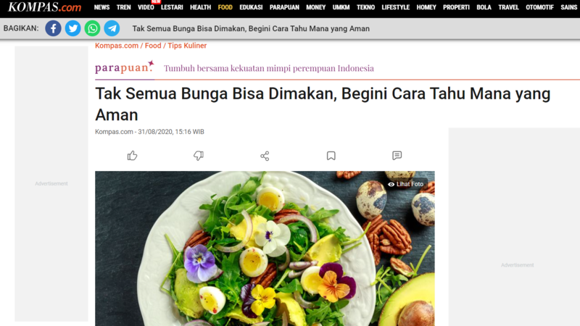Click the share icon below the headline
This screenshot has height=326, width=580.
265,156
